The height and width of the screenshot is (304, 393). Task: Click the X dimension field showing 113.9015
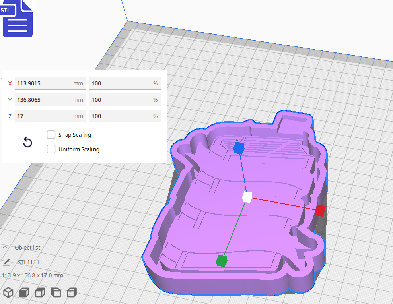(x=51, y=83)
